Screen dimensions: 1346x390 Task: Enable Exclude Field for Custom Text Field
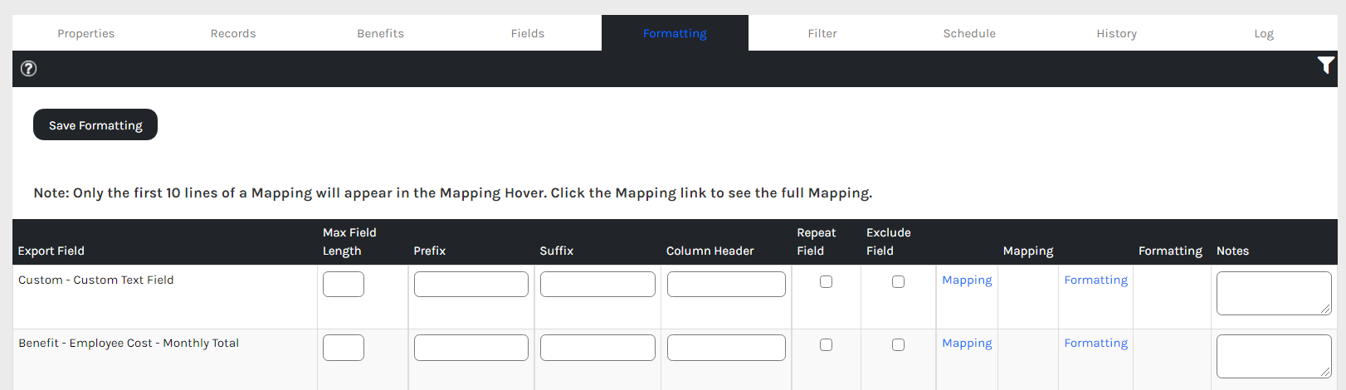tap(898, 282)
